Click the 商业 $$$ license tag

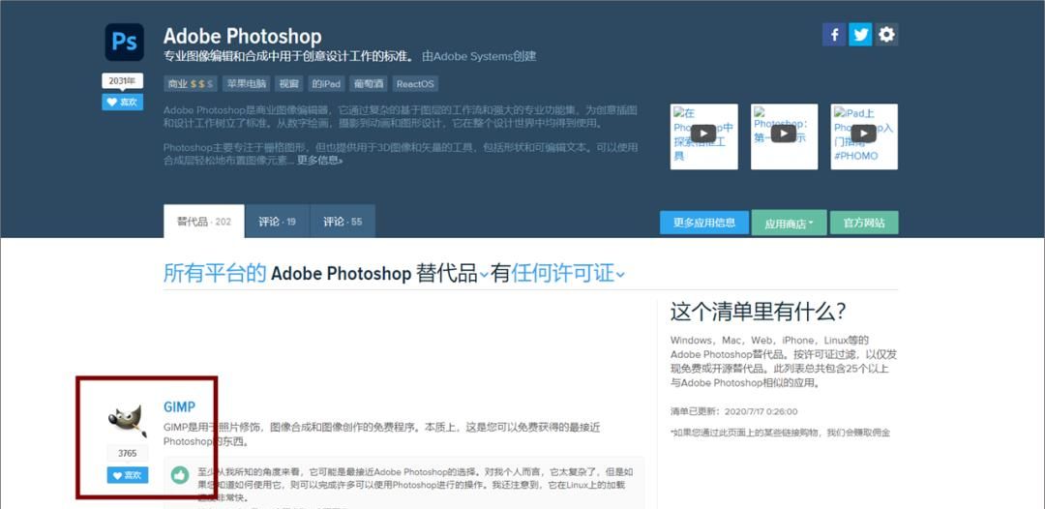191,84
